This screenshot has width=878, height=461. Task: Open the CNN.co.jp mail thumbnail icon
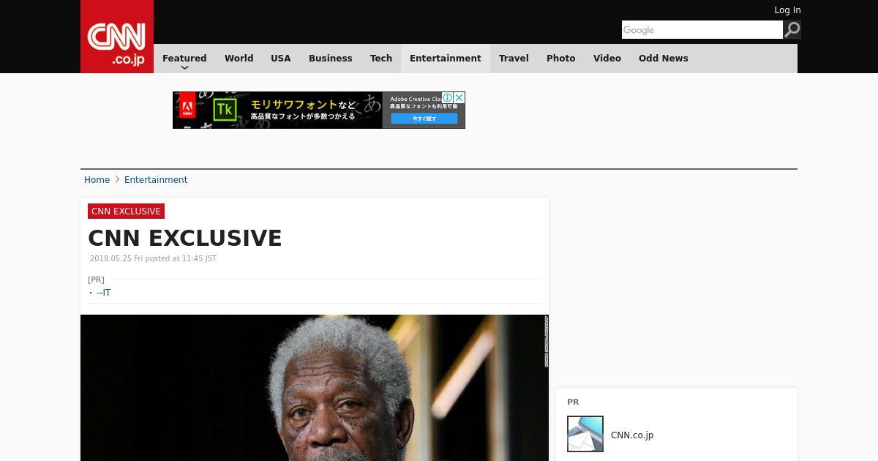585,434
